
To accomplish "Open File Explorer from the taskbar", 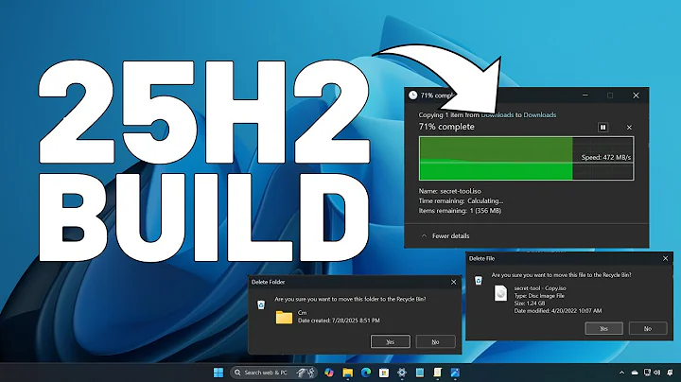I will [x=347, y=373].
